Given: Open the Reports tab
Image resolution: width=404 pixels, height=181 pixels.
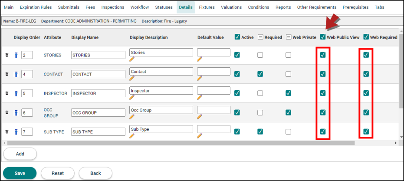Looking at the screenshot, I should (283, 7).
